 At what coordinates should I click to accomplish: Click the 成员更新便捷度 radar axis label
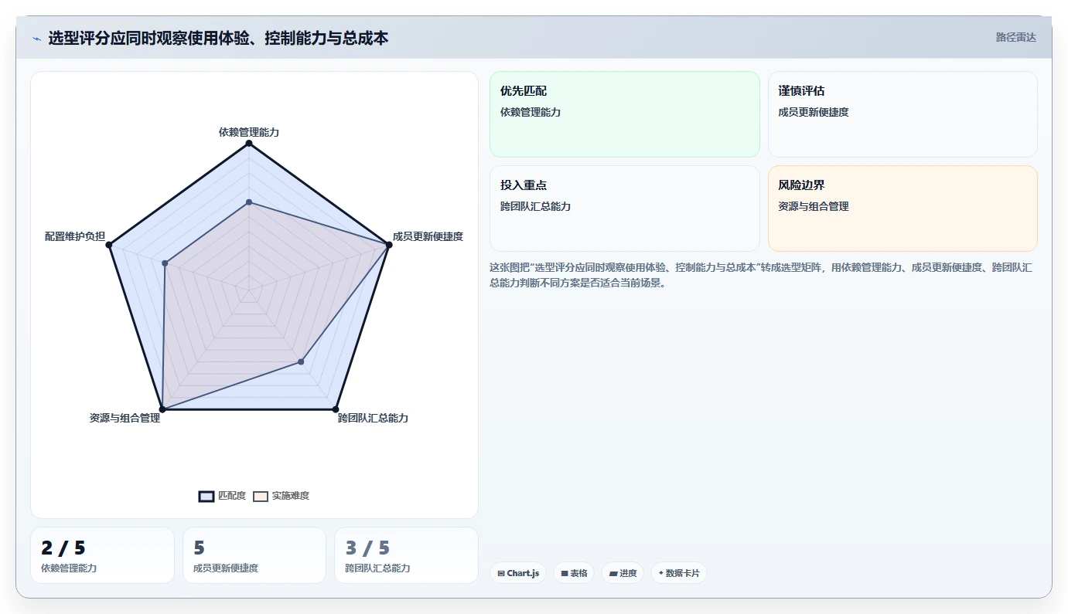click(428, 236)
